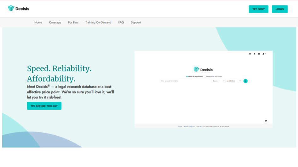Expand the Jurisdiction dropdown
The height and width of the screenshot is (167, 298).
tap(234, 81)
